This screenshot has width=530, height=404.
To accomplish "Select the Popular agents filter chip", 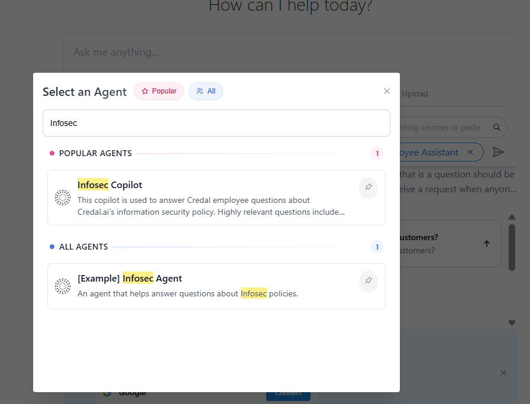I will point(159,91).
